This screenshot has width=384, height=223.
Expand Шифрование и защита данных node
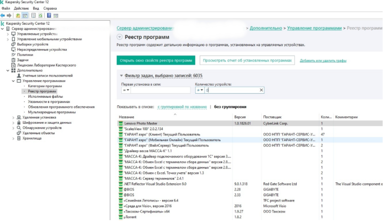click(13, 123)
